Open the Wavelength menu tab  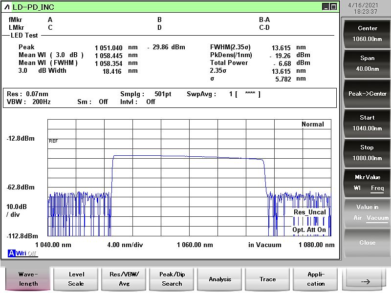(x=28, y=279)
